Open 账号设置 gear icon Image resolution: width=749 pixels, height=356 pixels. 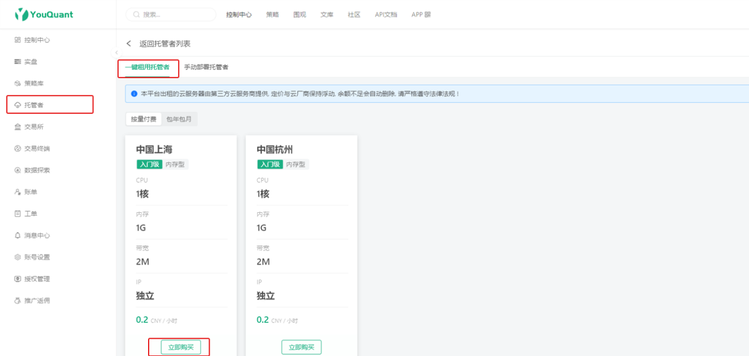[17, 257]
